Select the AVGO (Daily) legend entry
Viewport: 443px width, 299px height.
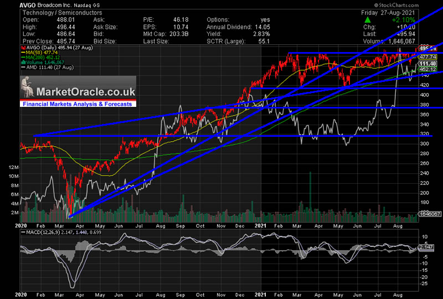click(x=57, y=48)
